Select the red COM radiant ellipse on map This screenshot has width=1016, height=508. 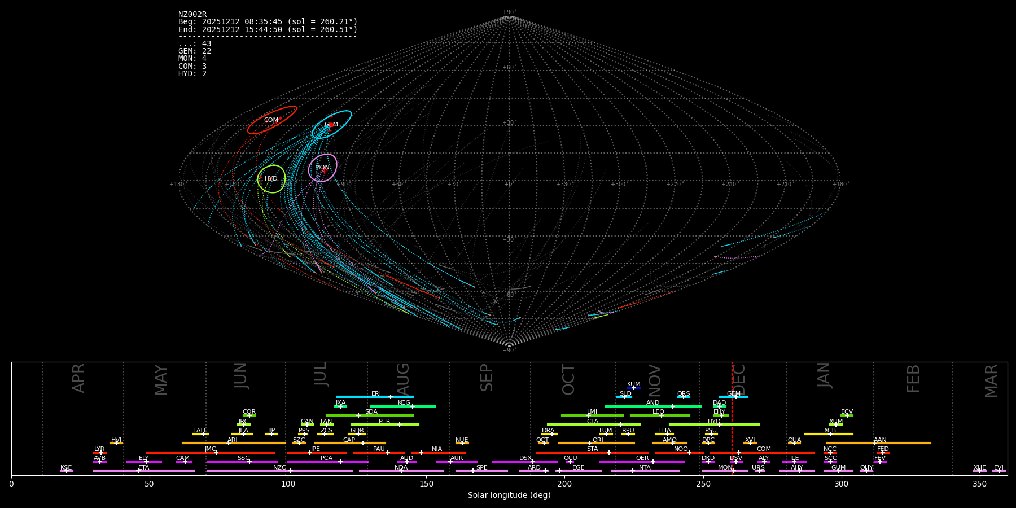[x=272, y=120]
